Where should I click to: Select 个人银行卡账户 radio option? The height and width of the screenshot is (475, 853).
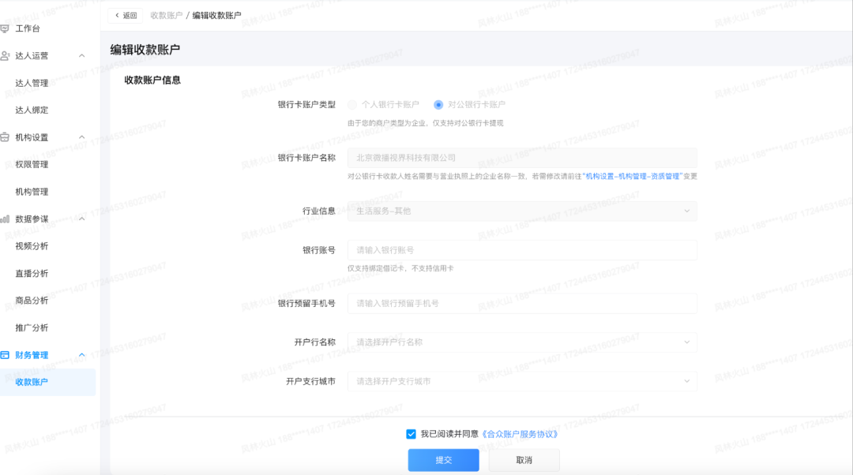352,104
